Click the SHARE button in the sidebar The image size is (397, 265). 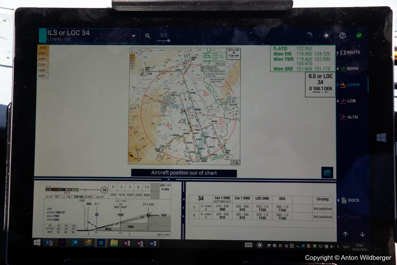point(352,217)
